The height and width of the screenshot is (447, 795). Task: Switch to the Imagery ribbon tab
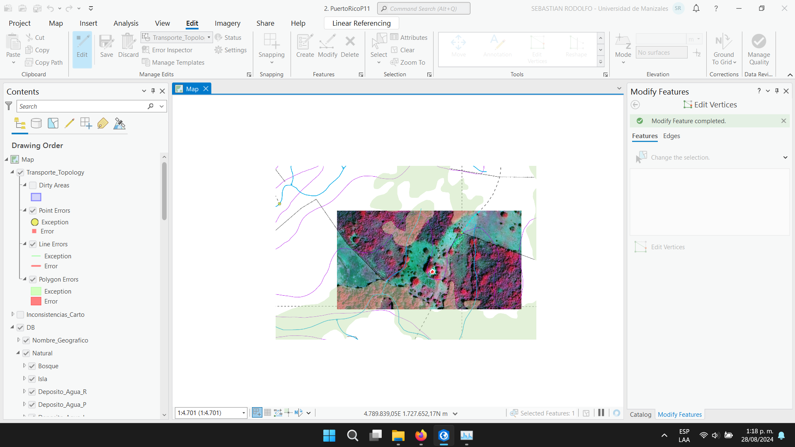227,23
